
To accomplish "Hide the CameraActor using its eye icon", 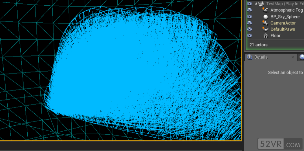I will (249, 23).
